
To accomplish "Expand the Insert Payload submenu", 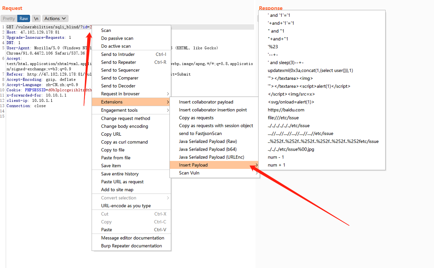I will [x=214, y=165].
